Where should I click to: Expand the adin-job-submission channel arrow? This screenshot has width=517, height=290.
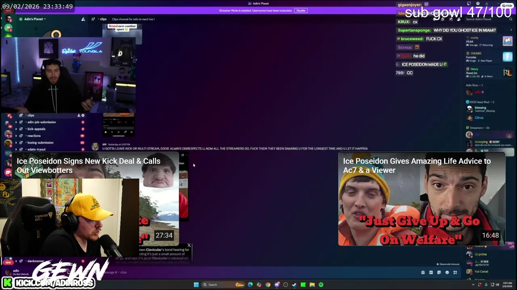coord(16,122)
